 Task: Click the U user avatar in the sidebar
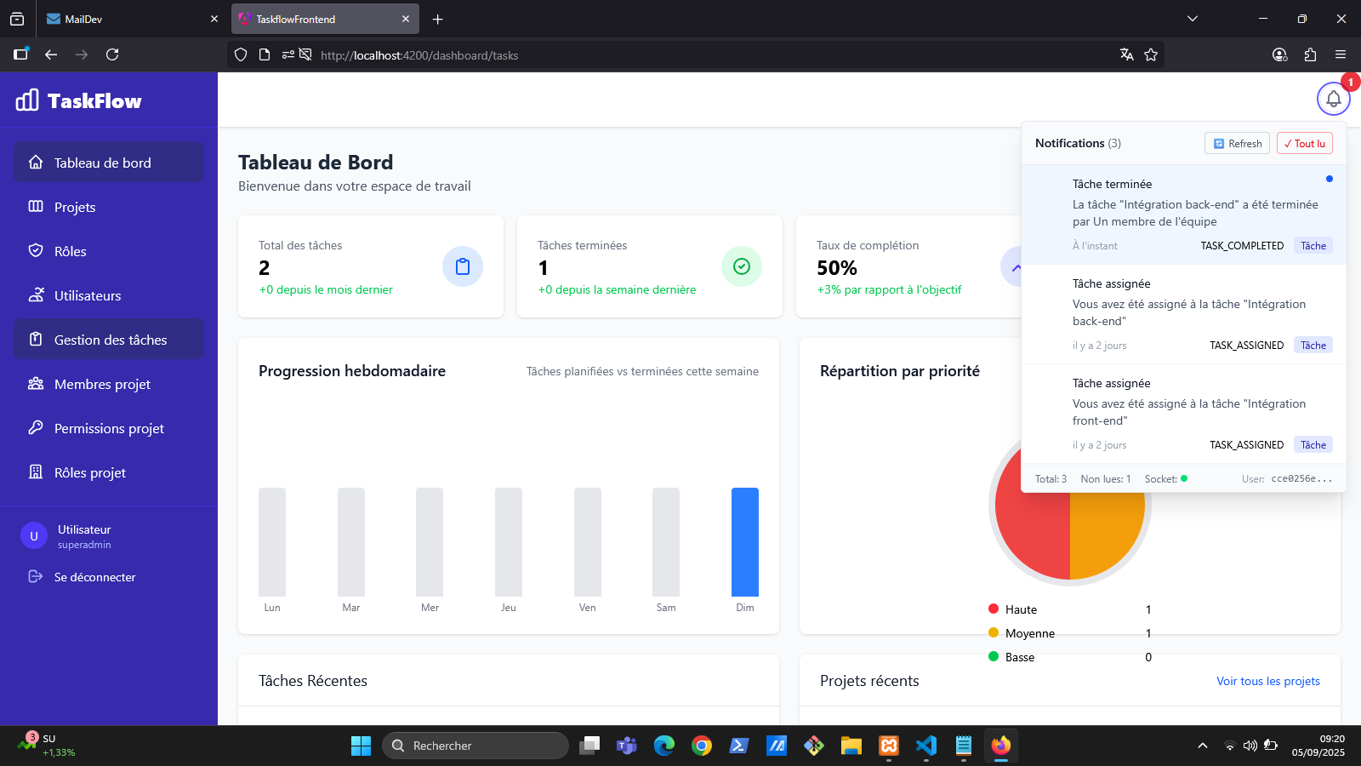pyautogui.click(x=34, y=536)
